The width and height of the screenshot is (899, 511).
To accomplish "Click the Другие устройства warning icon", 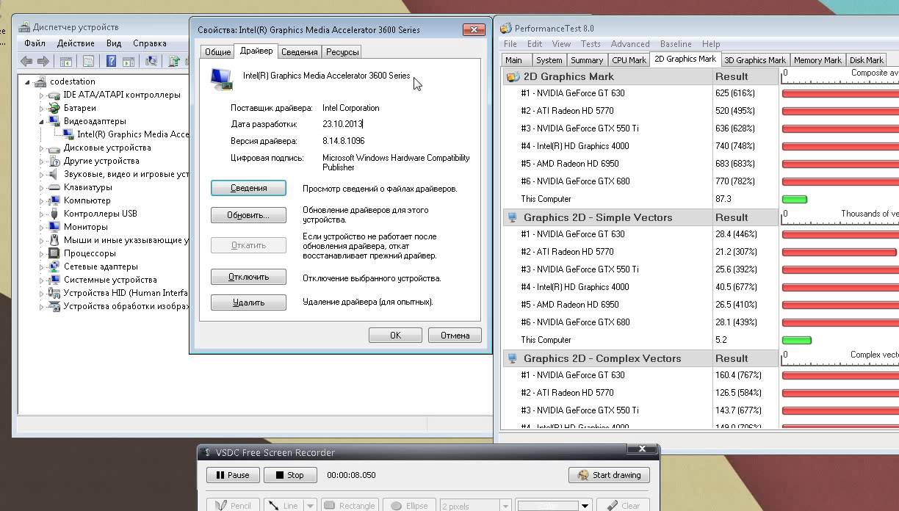I will 54,161.
